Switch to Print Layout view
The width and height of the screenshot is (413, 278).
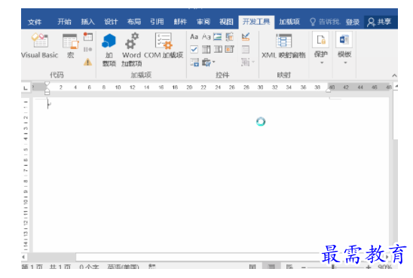point(271,267)
